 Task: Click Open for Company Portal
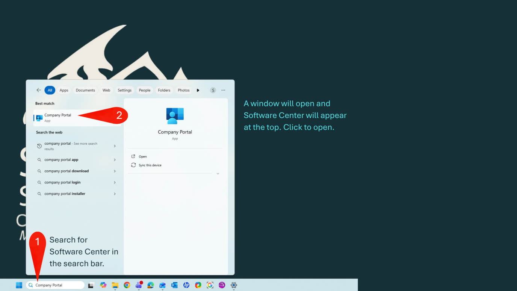tap(142, 156)
